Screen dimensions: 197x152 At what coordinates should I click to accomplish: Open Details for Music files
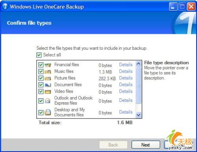tap(126, 71)
